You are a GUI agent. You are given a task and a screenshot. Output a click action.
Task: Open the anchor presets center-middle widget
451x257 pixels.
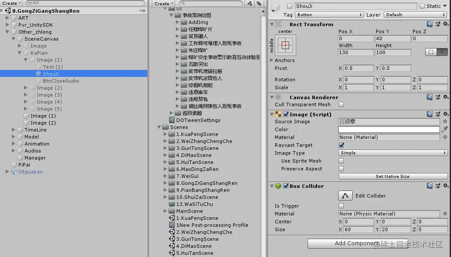[285, 45]
